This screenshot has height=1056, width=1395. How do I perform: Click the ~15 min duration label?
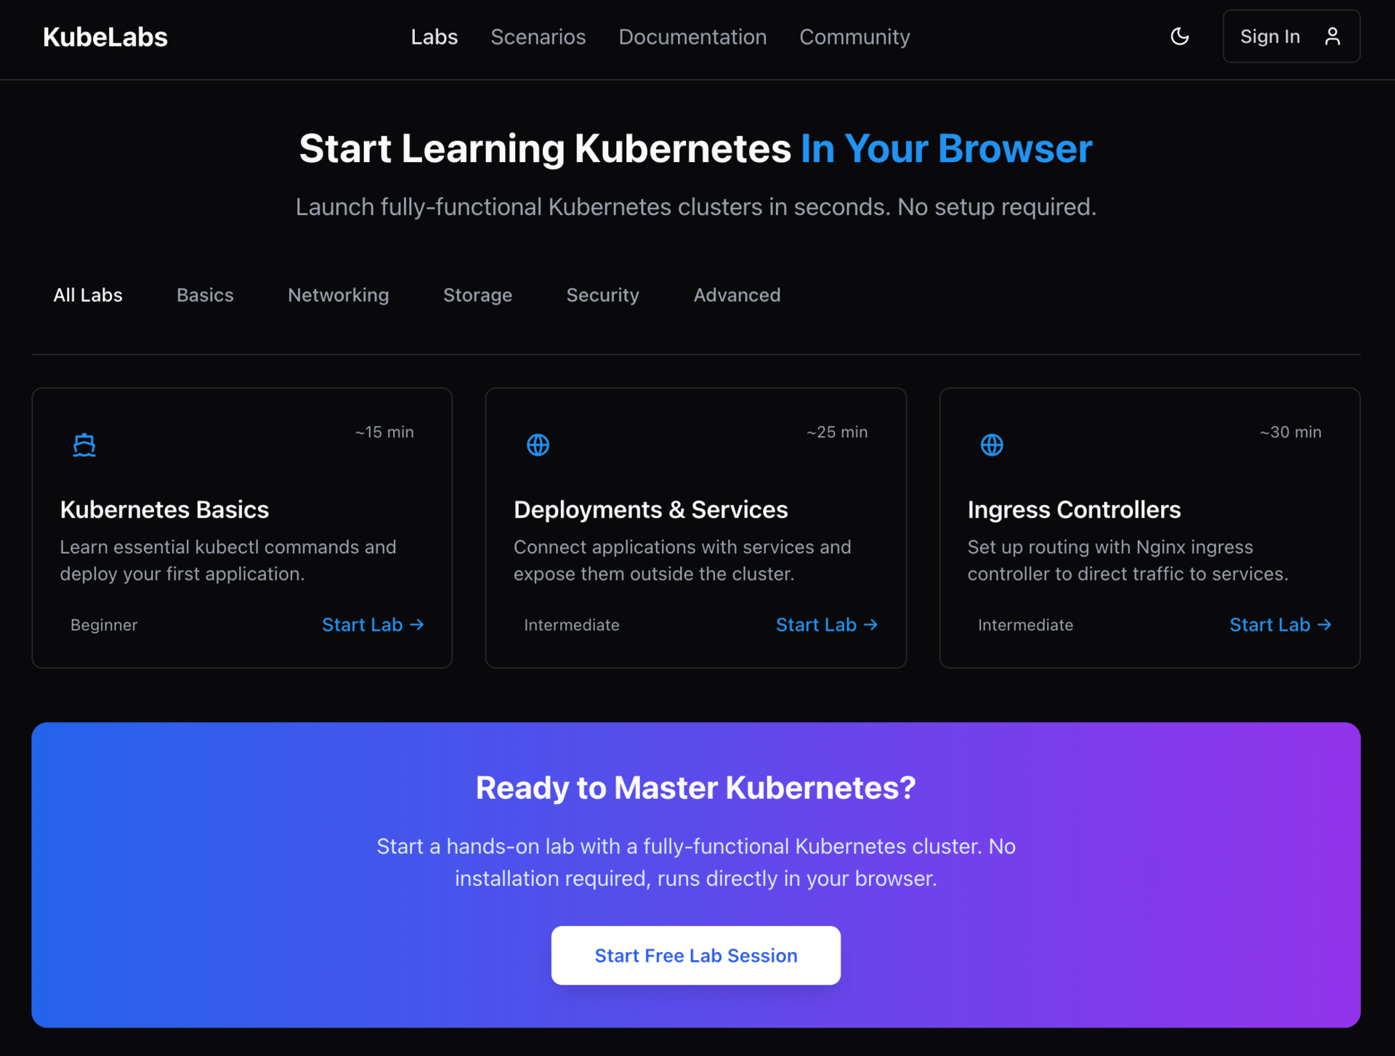tap(384, 432)
